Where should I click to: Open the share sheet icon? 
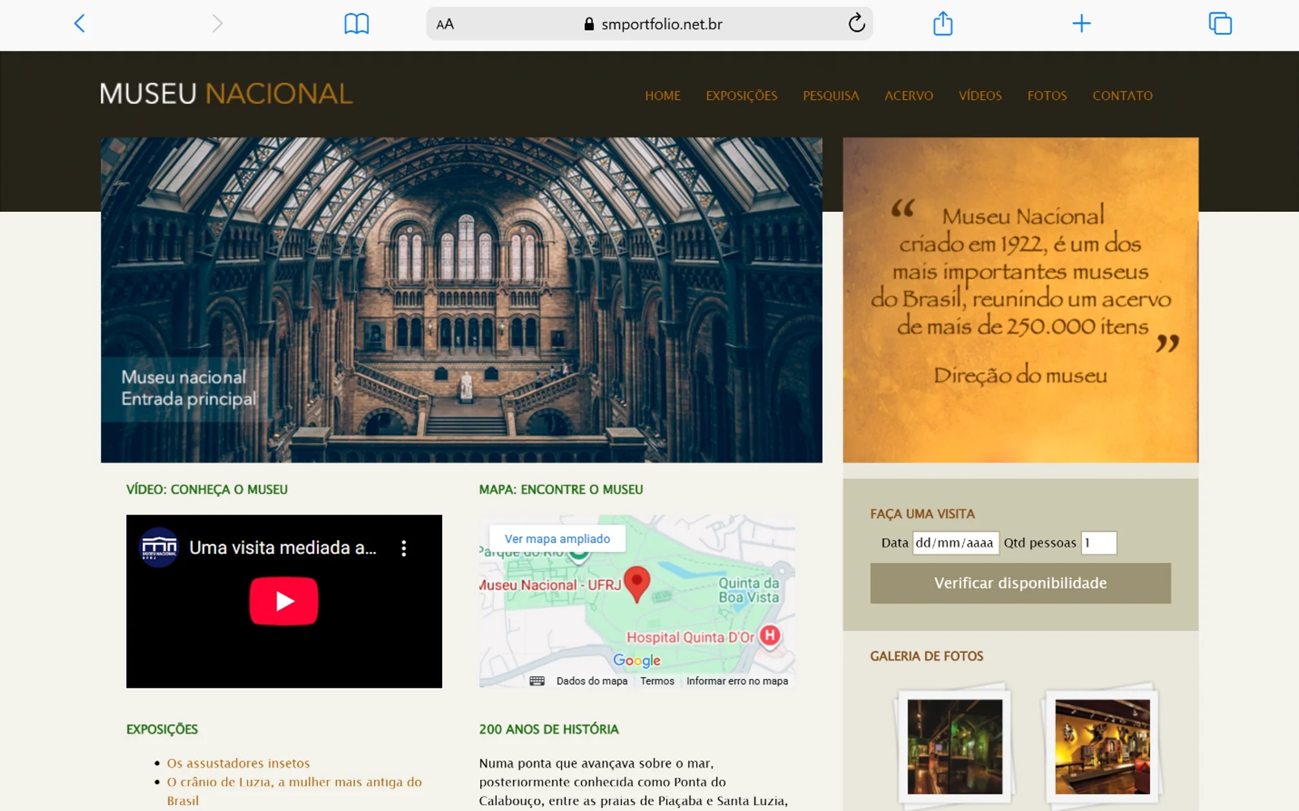[x=943, y=24]
